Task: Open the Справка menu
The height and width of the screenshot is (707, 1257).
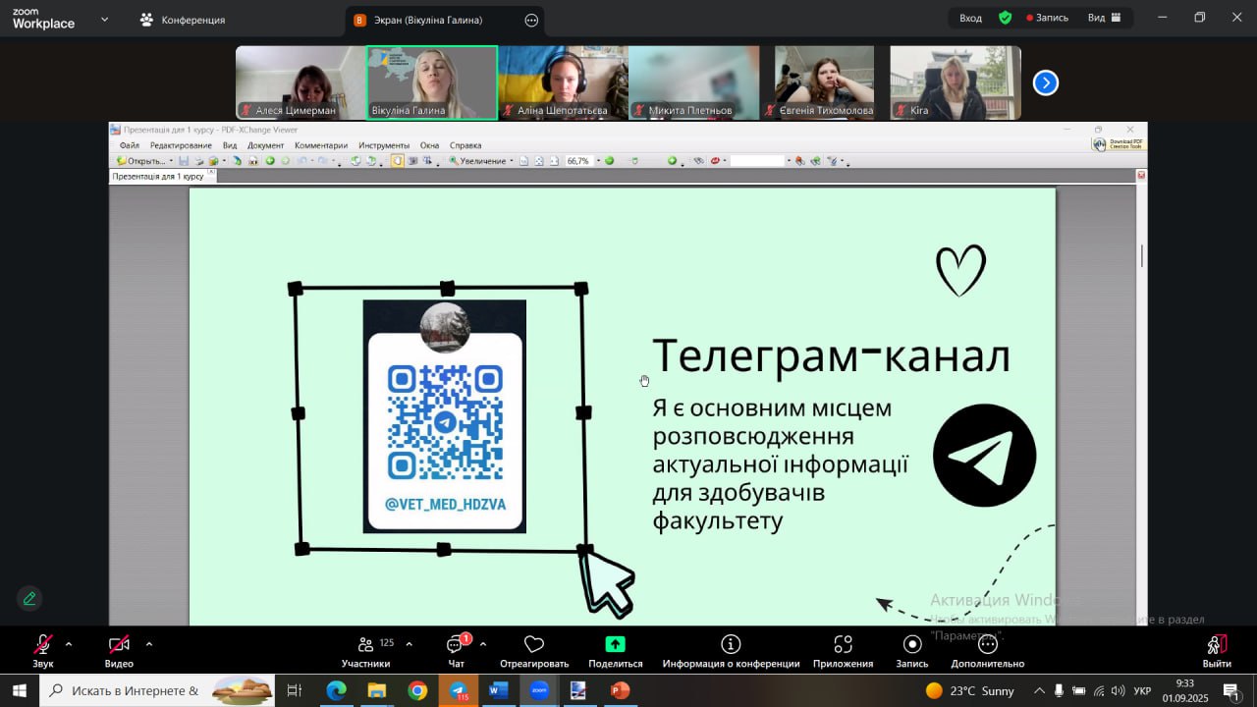Action: [465, 145]
